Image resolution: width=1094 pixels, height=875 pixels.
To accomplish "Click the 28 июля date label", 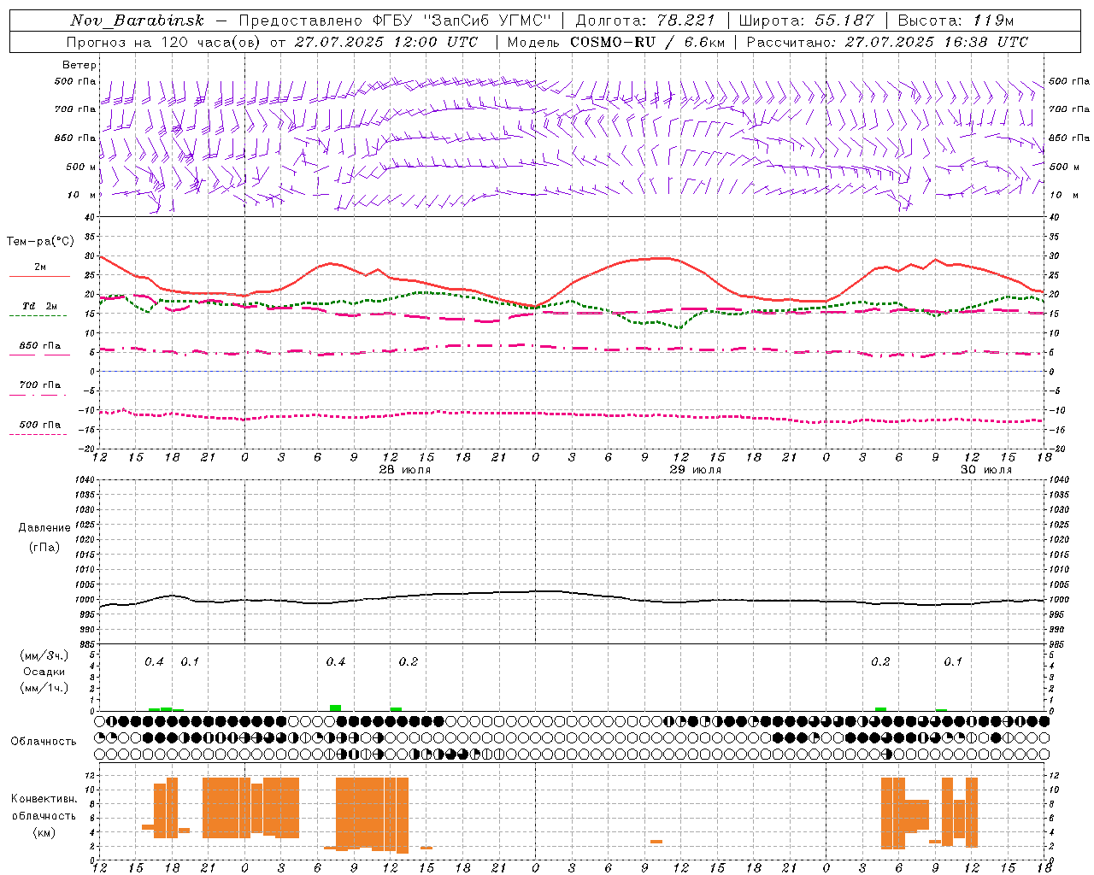I will tap(405, 470).
